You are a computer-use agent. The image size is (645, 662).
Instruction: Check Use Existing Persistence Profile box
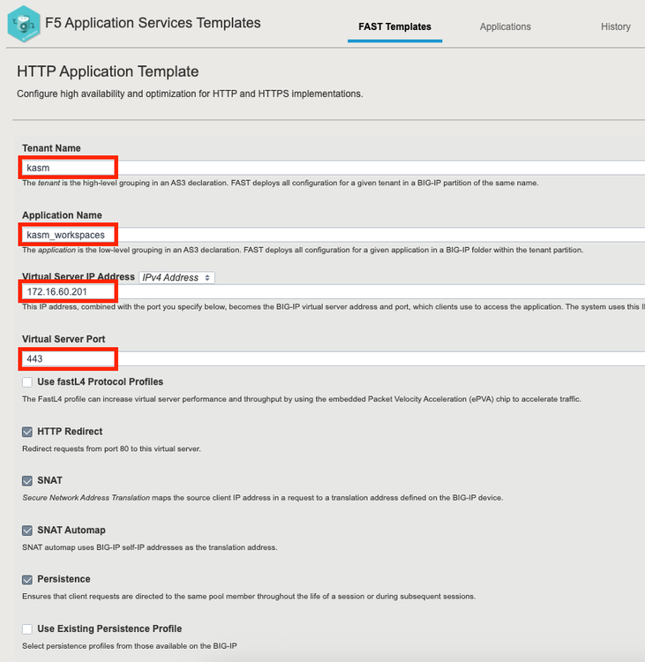pyautogui.click(x=28, y=629)
